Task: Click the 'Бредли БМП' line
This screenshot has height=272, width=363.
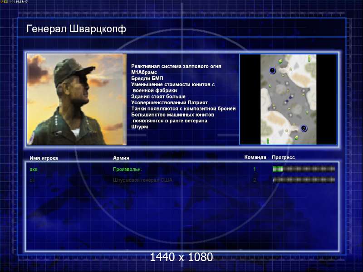Action: click(147, 78)
